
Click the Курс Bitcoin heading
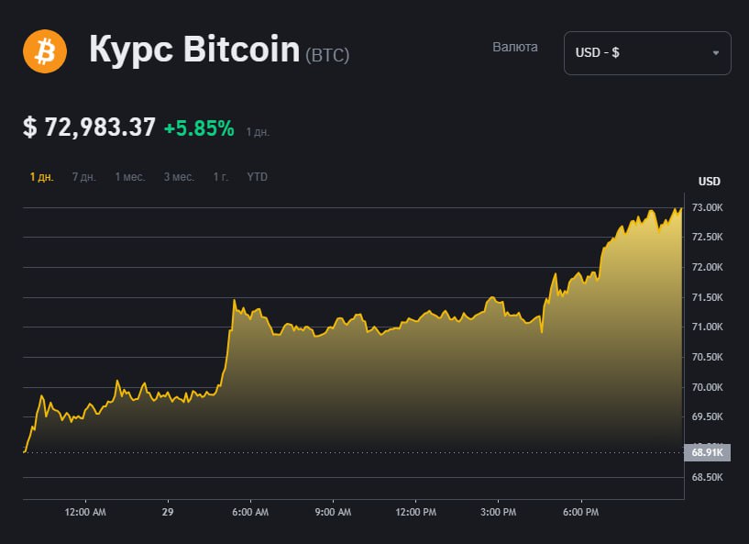click(x=194, y=50)
